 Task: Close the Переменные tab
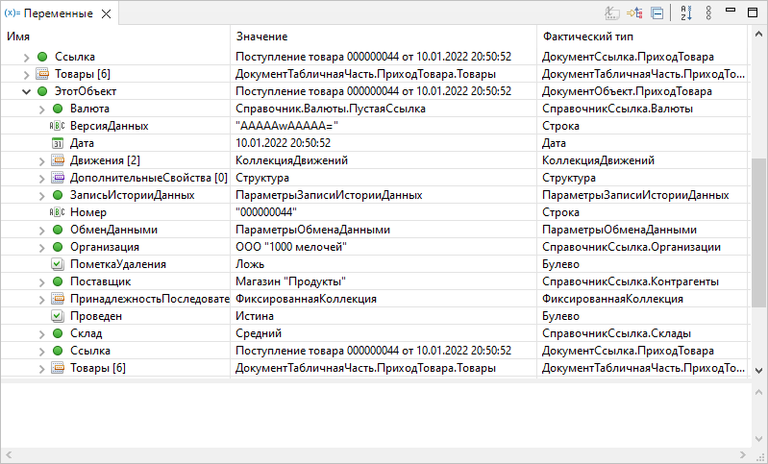point(106,13)
